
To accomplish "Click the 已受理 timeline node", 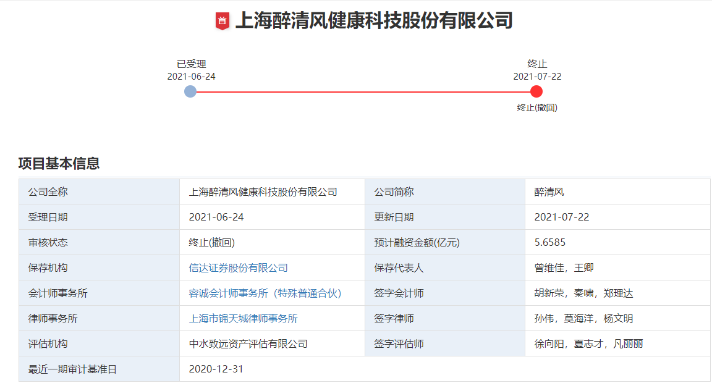I will point(190,91).
